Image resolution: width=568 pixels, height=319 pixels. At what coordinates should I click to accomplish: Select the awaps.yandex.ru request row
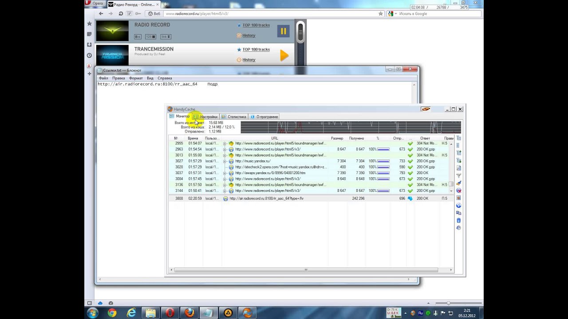(309, 173)
